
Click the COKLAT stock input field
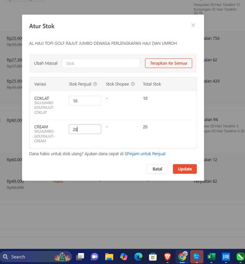tap(85, 101)
